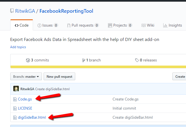
Task: Click the Issues counter badge
Action: (x=56, y=25)
